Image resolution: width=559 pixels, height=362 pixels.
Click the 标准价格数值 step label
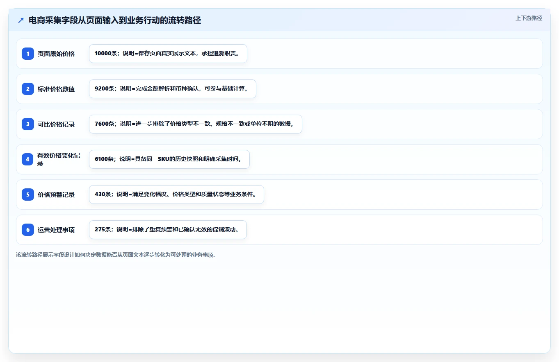(56, 89)
